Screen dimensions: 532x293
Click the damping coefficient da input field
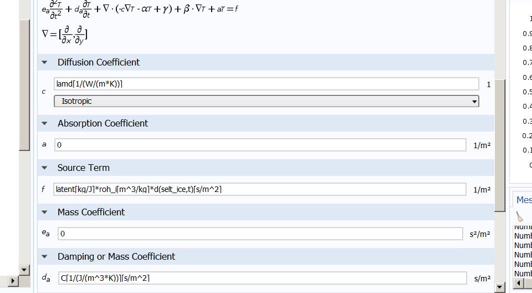pos(260,277)
